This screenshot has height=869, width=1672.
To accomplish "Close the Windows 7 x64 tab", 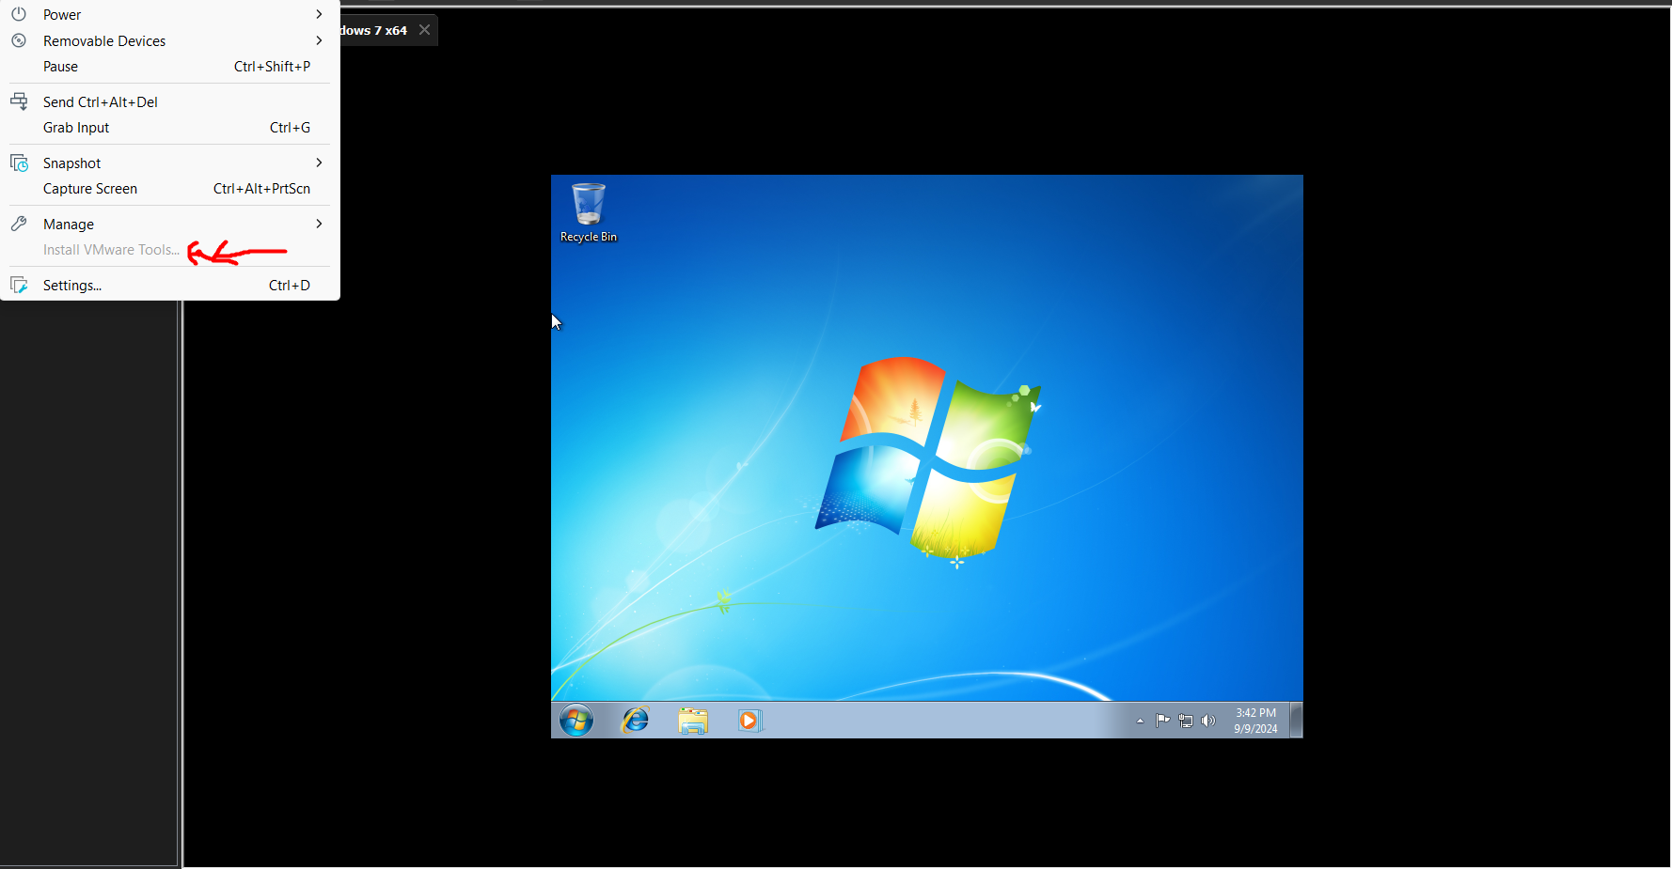I will [425, 30].
